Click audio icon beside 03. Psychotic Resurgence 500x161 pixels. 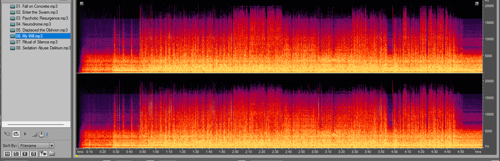coord(12,18)
